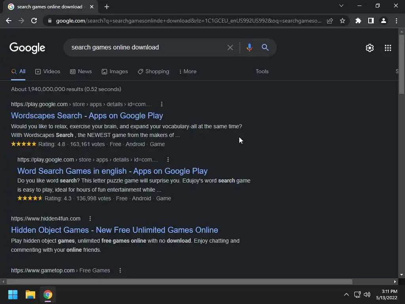Image resolution: width=405 pixels, height=304 pixels.
Task: Open the Extensions puzzle icon
Action: click(358, 21)
